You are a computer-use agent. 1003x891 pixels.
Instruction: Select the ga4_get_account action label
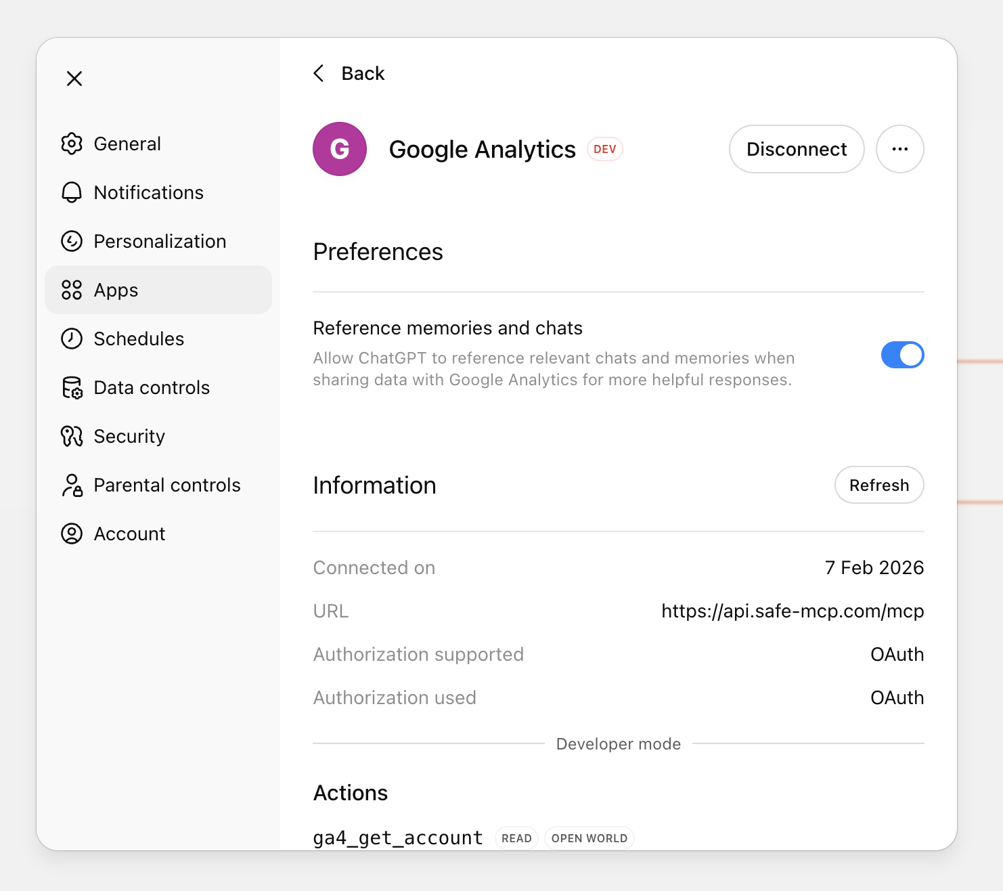pos(397,838)
